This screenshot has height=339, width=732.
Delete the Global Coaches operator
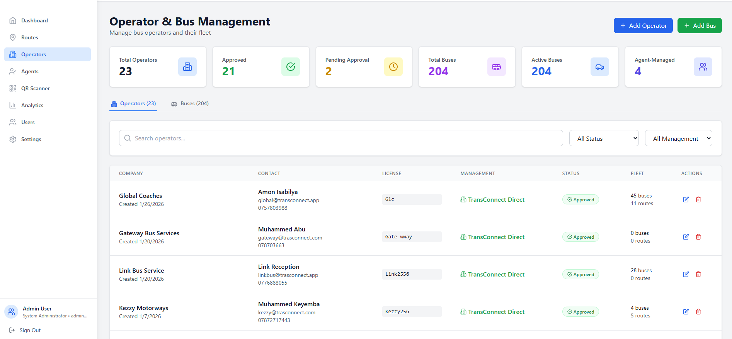(x=698, y=199)
